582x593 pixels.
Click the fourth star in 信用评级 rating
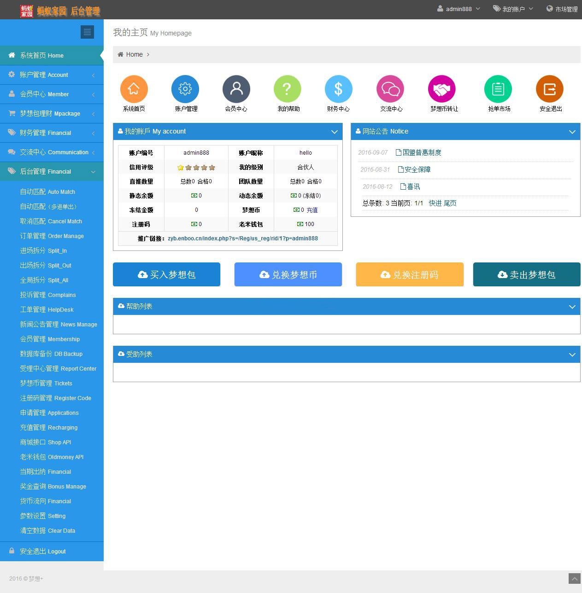(x=203, y=167)
